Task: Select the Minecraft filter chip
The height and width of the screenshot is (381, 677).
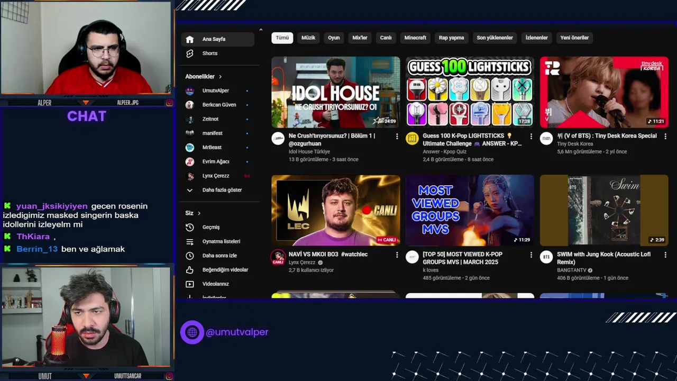Action: [415, 38]
